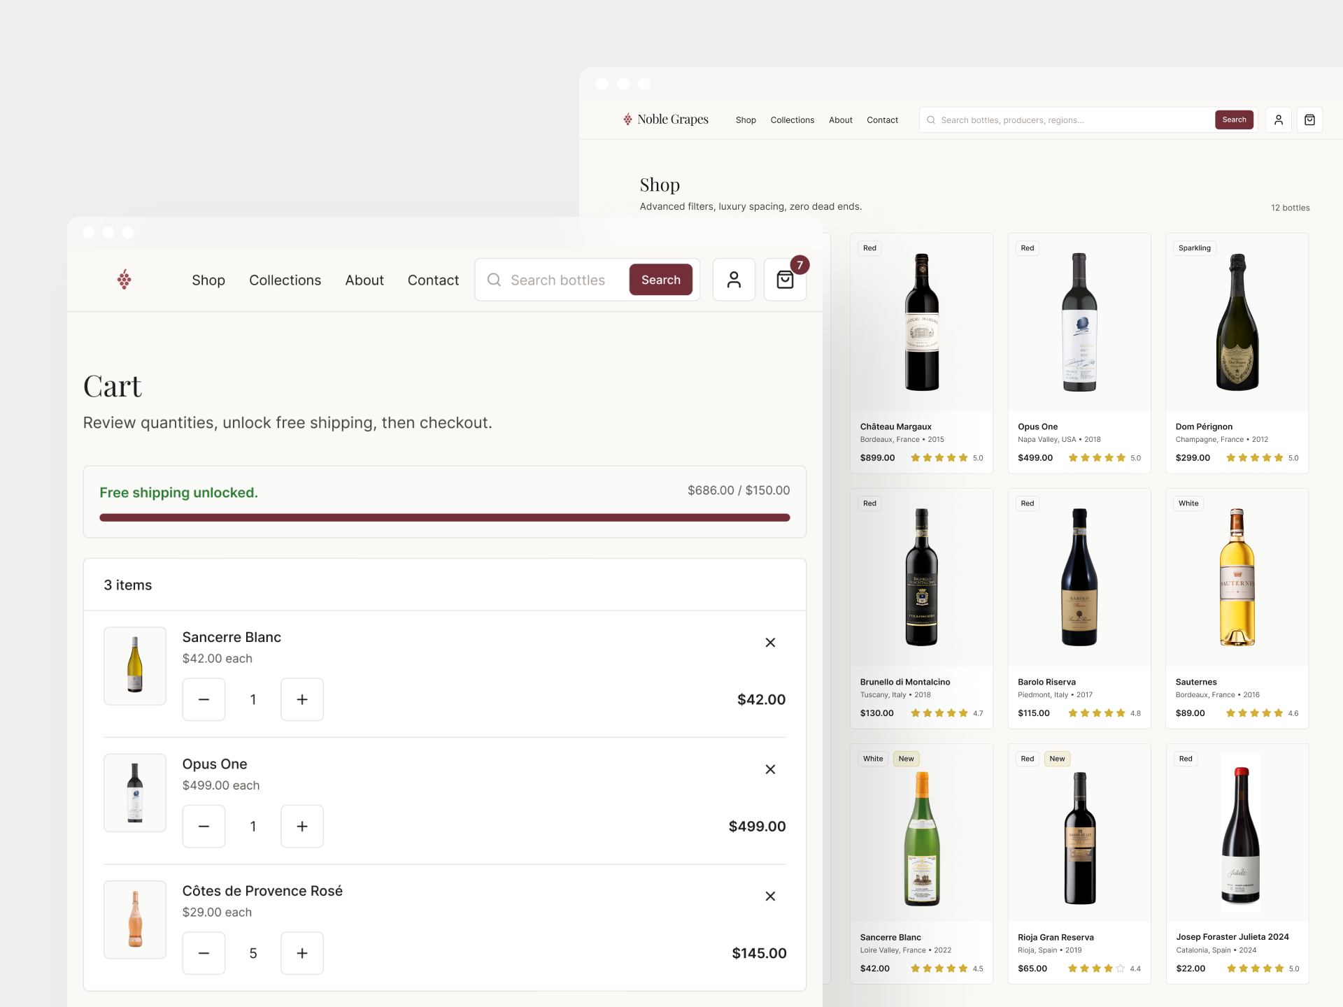The width and height of the screenshot is (1343, 1007).
Task: Select Contact in Shop window navigation
Action: coord(883,120)
